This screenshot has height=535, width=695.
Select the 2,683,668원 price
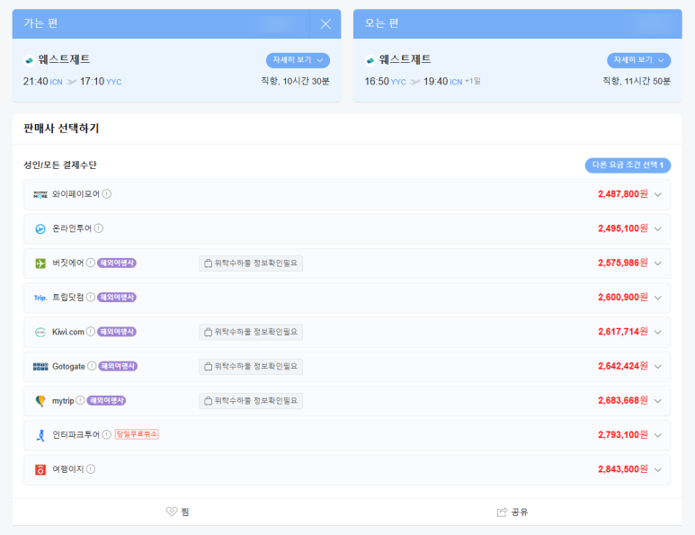click(x=623, y=400)
